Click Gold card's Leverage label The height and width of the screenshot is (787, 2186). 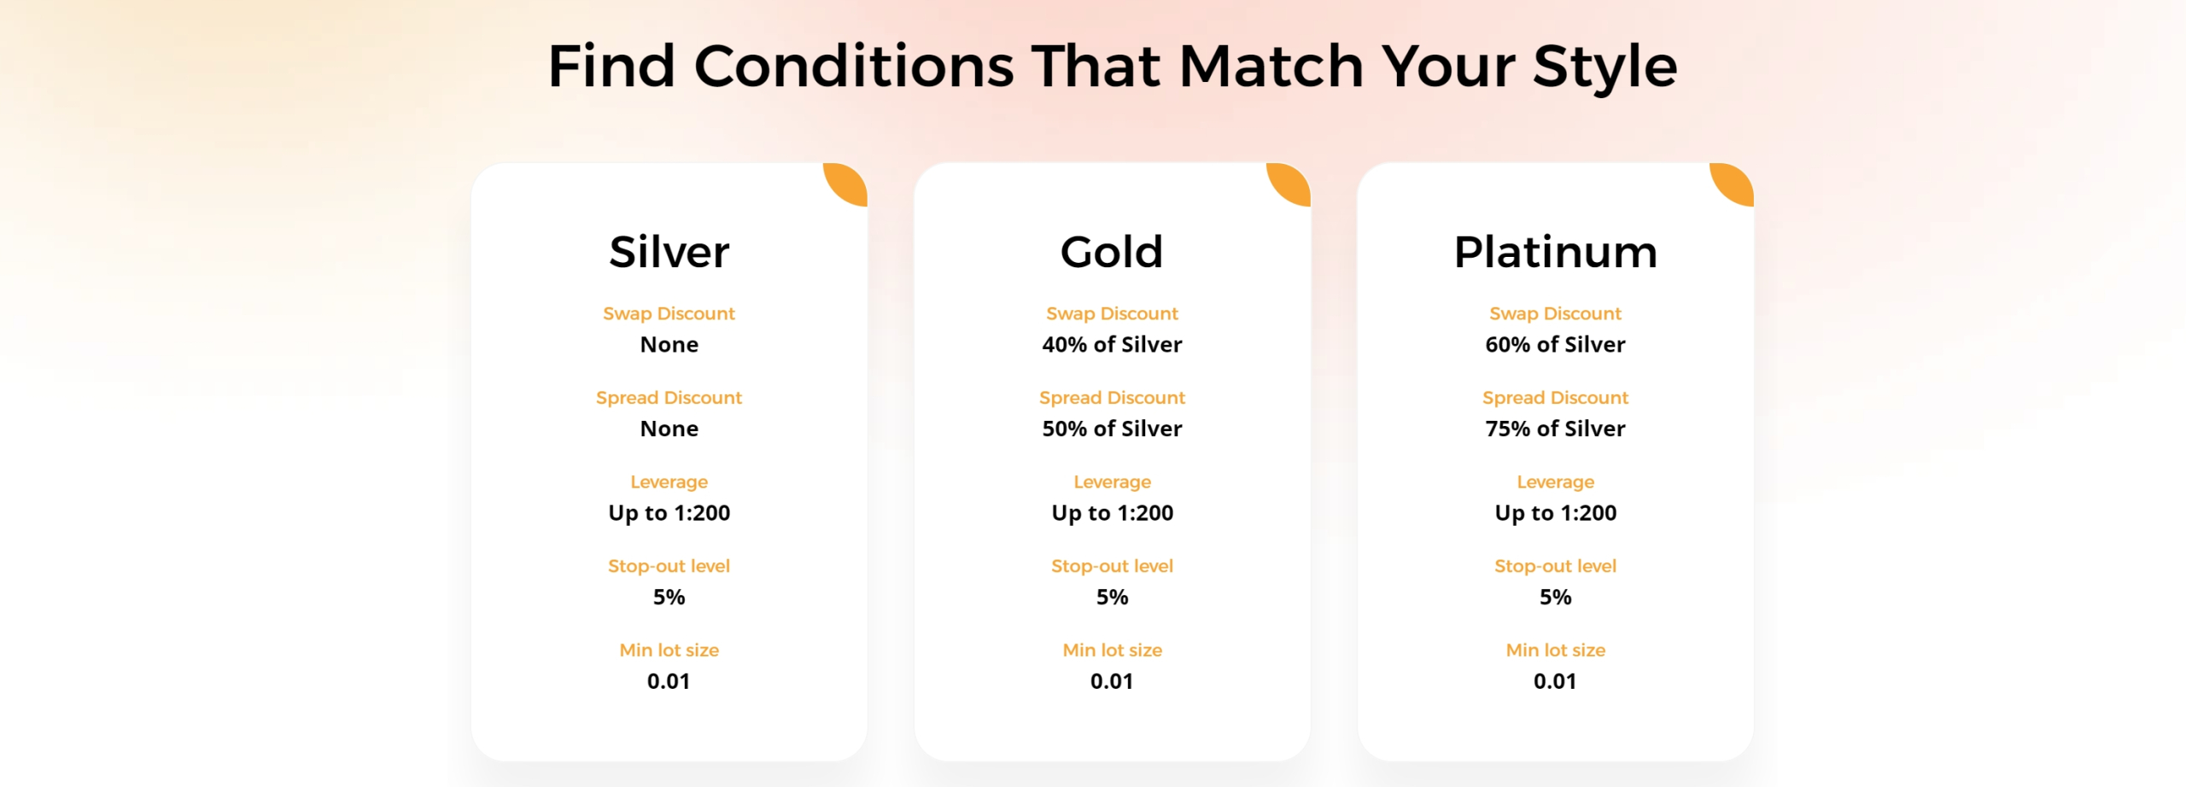[1112, 482]
